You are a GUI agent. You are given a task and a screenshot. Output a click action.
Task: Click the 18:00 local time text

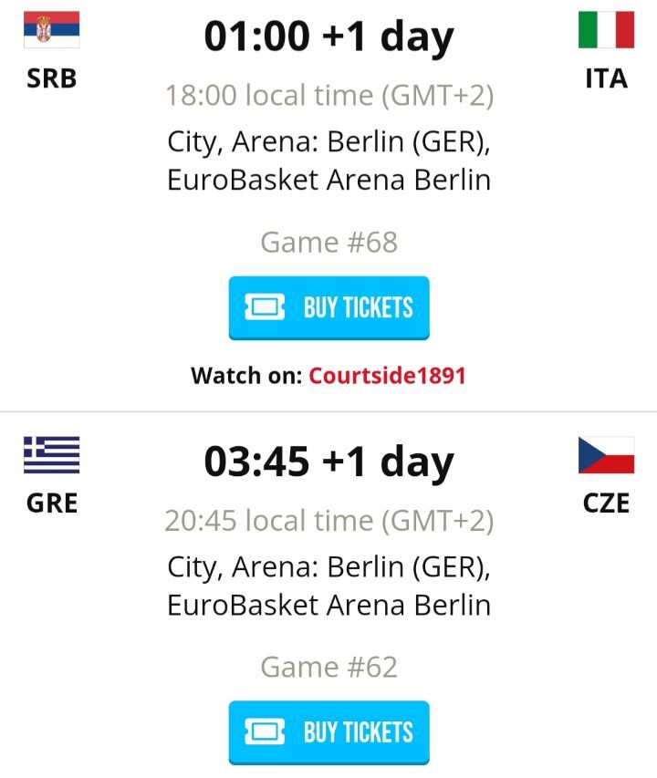(x=328, y=95)
